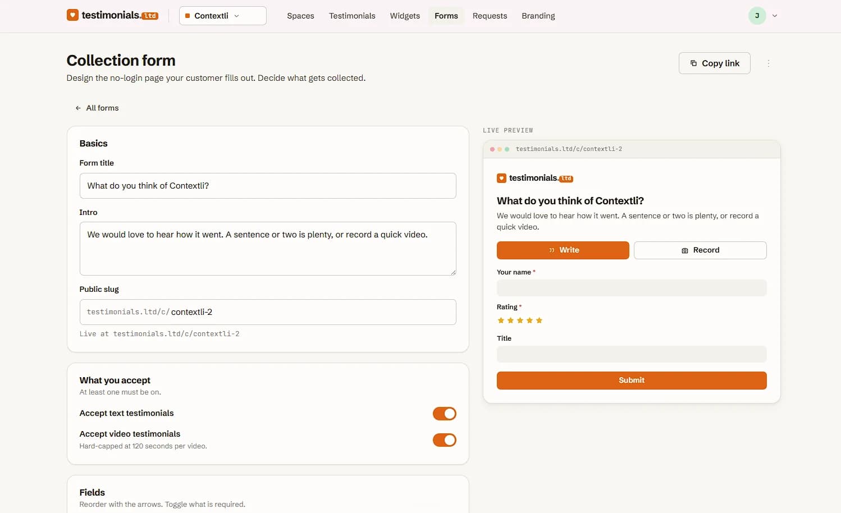This screenshot has width=841, height=513.
Task: Click the 'Fields' section heading
Action: point(92,493)
